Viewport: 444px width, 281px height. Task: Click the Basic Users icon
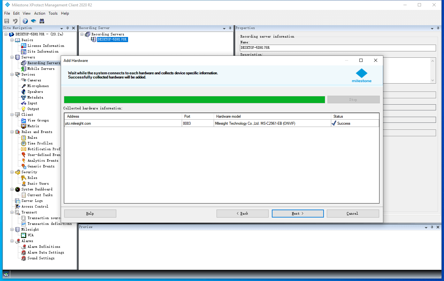[24, 184]
